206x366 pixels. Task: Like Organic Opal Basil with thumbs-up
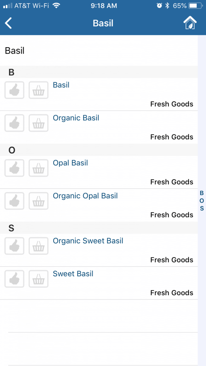[x=14, y=201]
